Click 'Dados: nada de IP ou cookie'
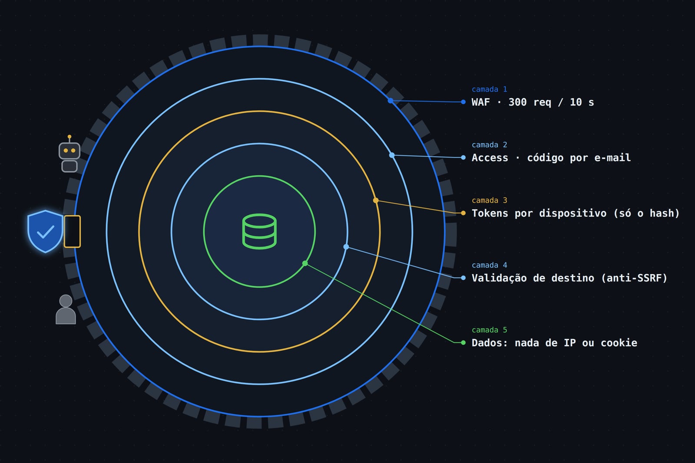Image resolution: width=695 pixels, height=463 pixels. coord(554,343)
